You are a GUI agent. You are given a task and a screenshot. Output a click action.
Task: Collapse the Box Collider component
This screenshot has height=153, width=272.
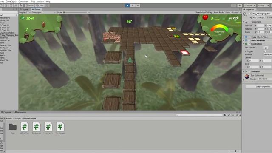click(x=244, y=44)
